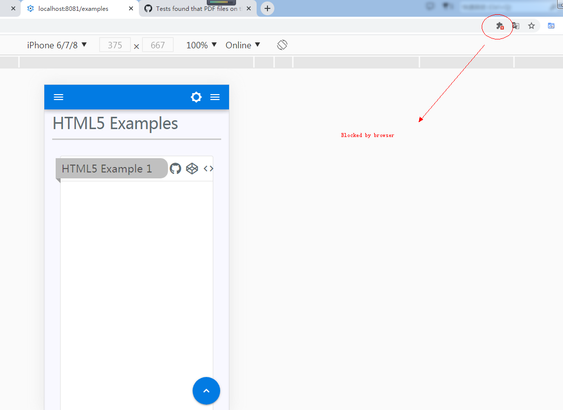
Task: Select the HTML5 Example 1 title link
Action: click(x=106, y=168)
